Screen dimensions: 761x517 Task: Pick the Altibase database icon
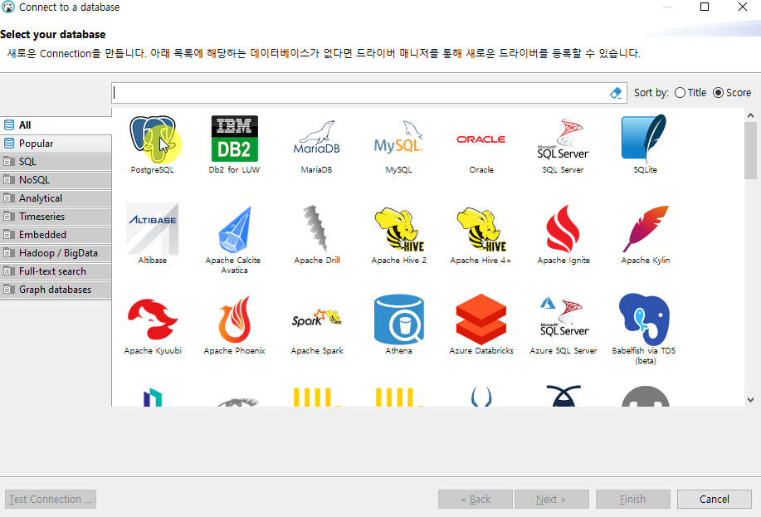coord(153,229)
